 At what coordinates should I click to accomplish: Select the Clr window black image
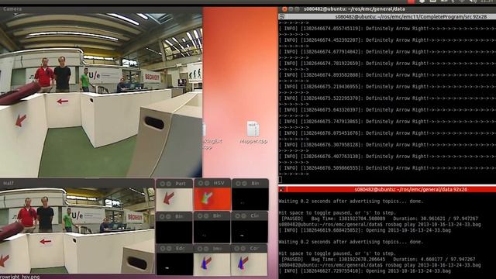click(x=250, y=232)
